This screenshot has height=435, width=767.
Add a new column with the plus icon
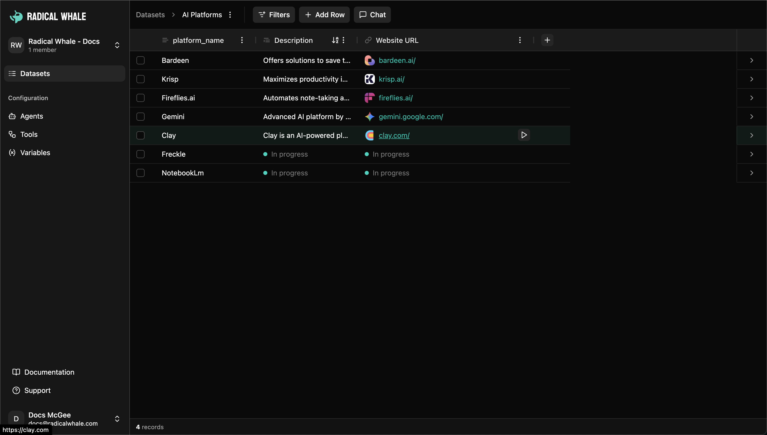tap(547, 40)
